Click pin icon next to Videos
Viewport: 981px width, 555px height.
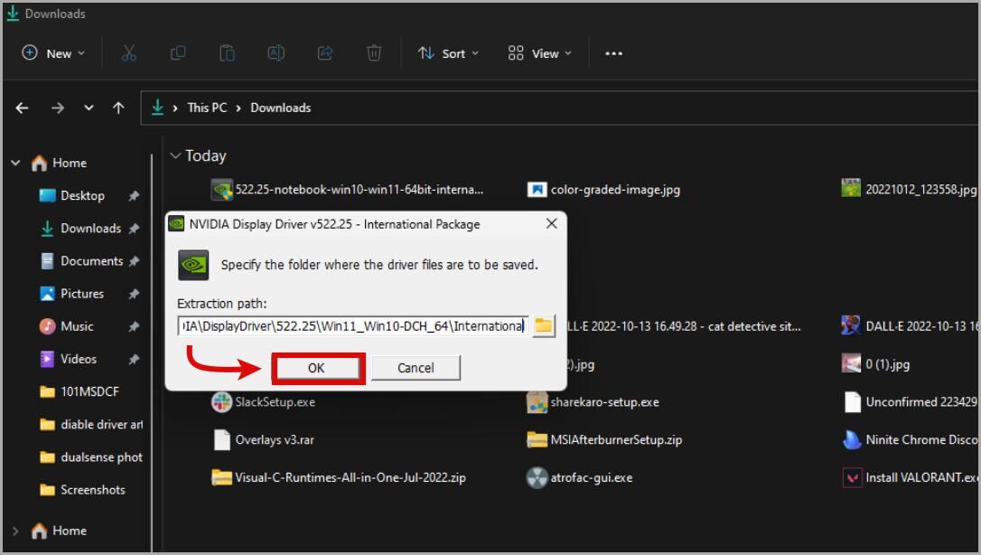tap(134, 359)
